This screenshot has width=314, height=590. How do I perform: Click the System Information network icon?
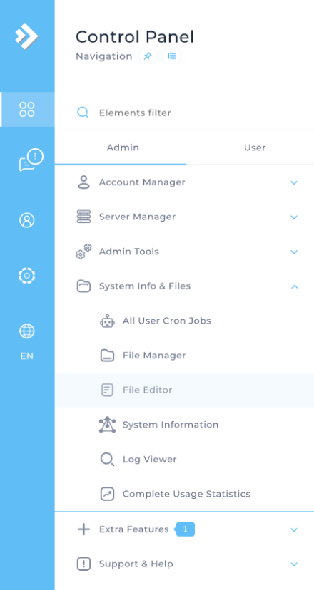point(108,425)
